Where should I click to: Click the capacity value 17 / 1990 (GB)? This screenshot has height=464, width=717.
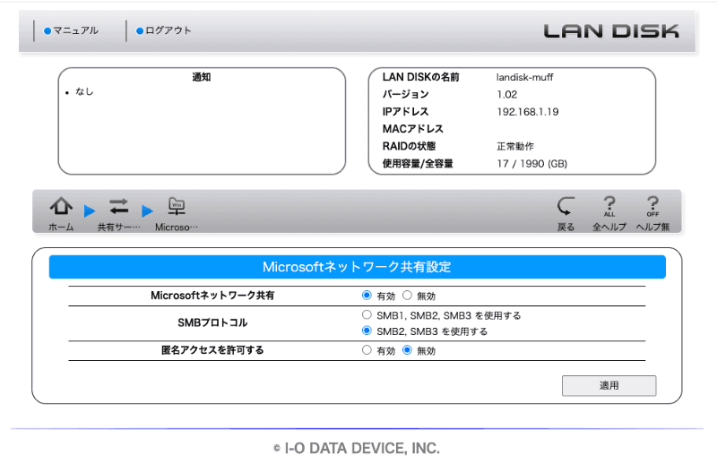(532, 164)
